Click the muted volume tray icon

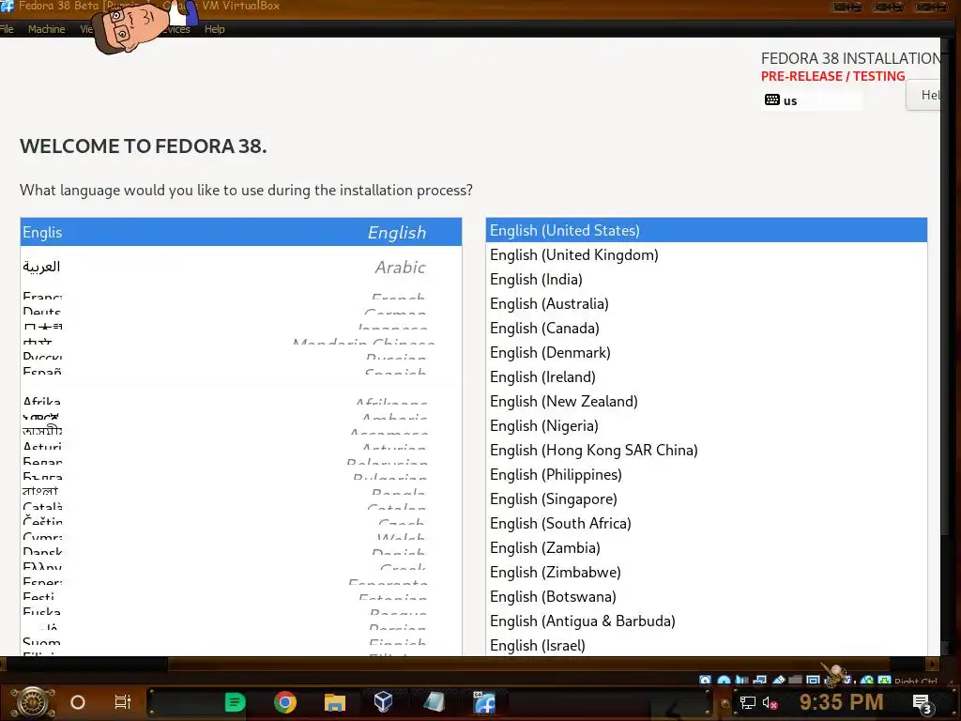(770, 702)
